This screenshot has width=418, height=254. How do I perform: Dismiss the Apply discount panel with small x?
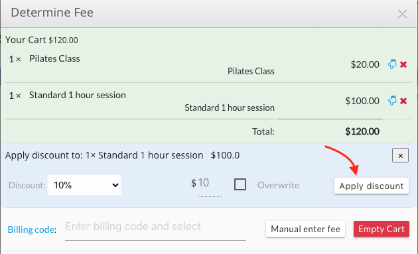click(x=400, y=155)
